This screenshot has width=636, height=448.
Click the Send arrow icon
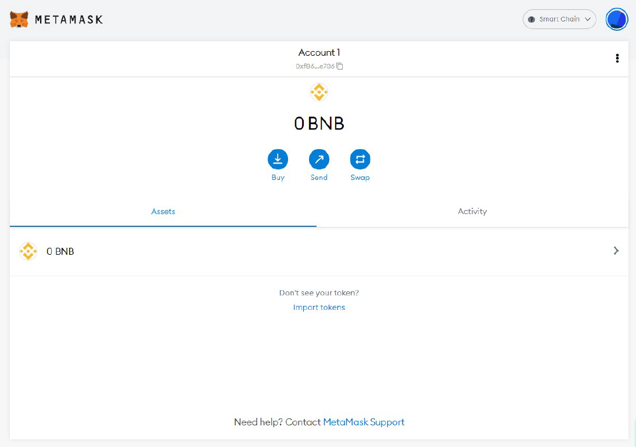coord(319,160)
